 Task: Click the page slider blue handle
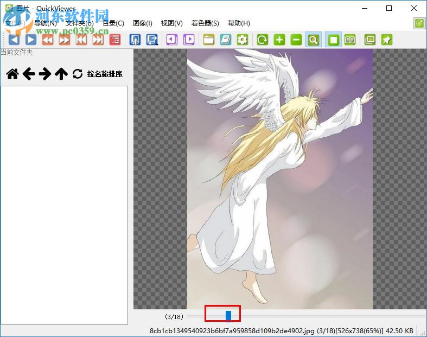pos(228,316)
